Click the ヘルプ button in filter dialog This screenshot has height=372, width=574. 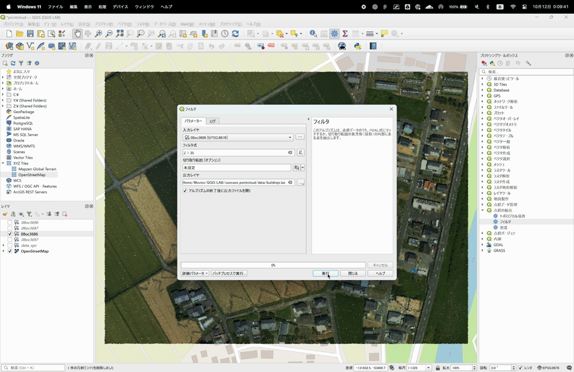point(381,273)
